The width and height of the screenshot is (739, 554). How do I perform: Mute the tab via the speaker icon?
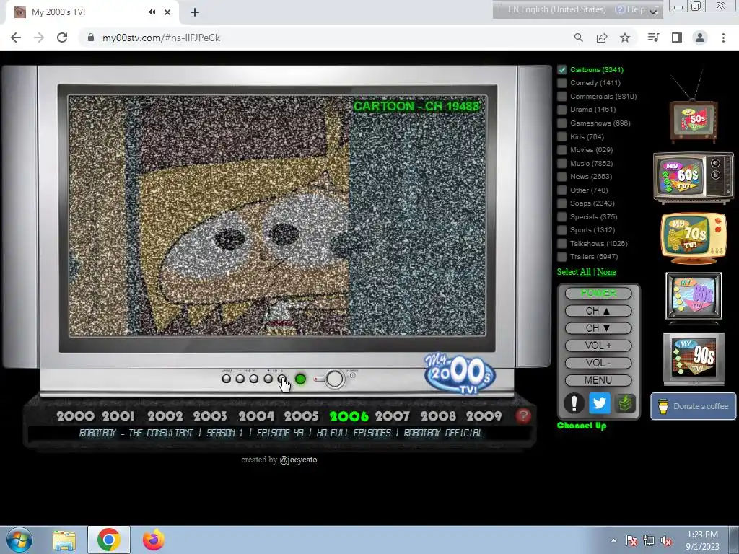pos(152,12)
